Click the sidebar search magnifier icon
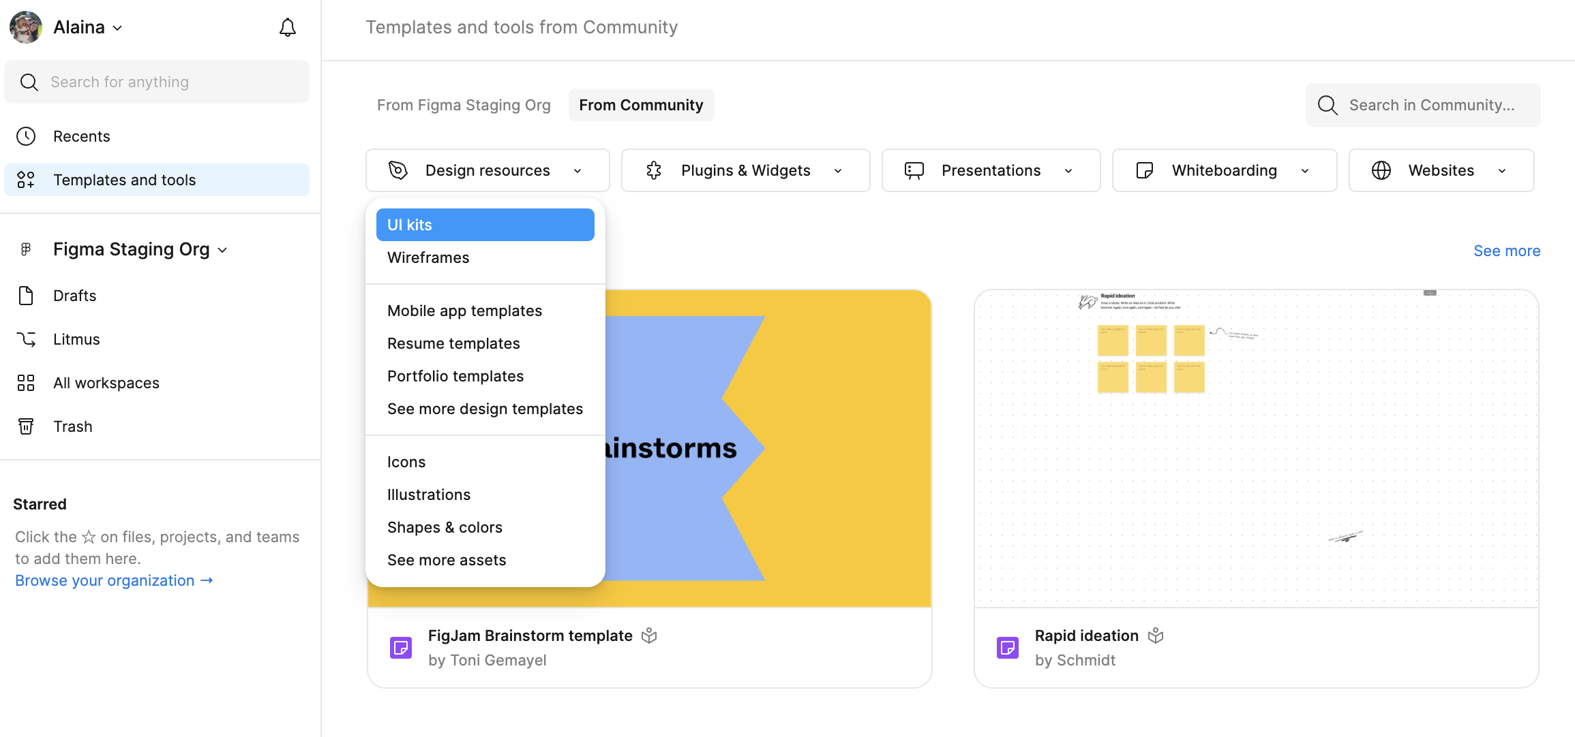This screenshot has height=737, width=1575. coord(29,82)
